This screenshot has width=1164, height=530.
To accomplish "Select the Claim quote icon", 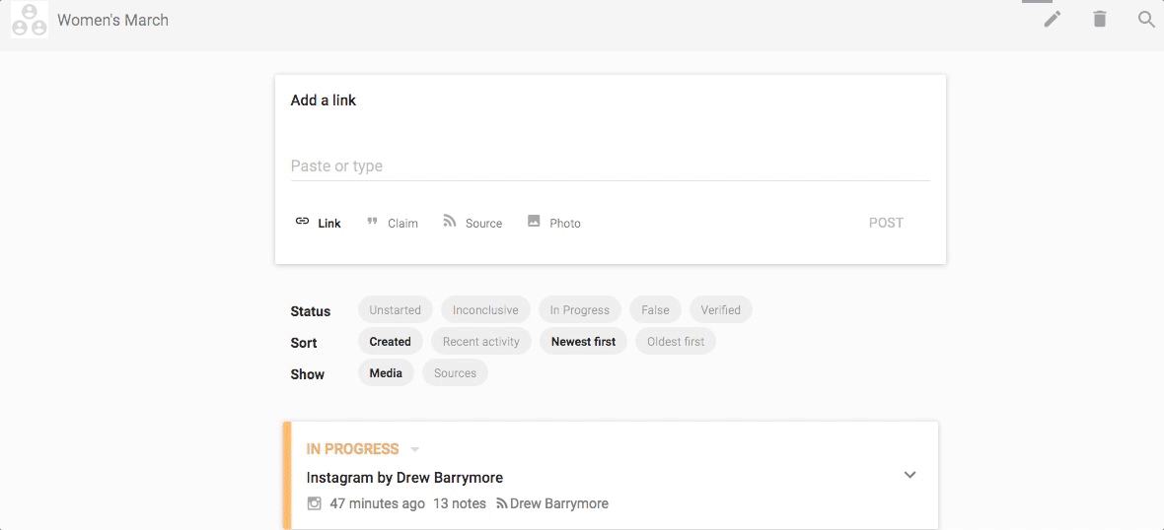I will [x=372, y=222].
